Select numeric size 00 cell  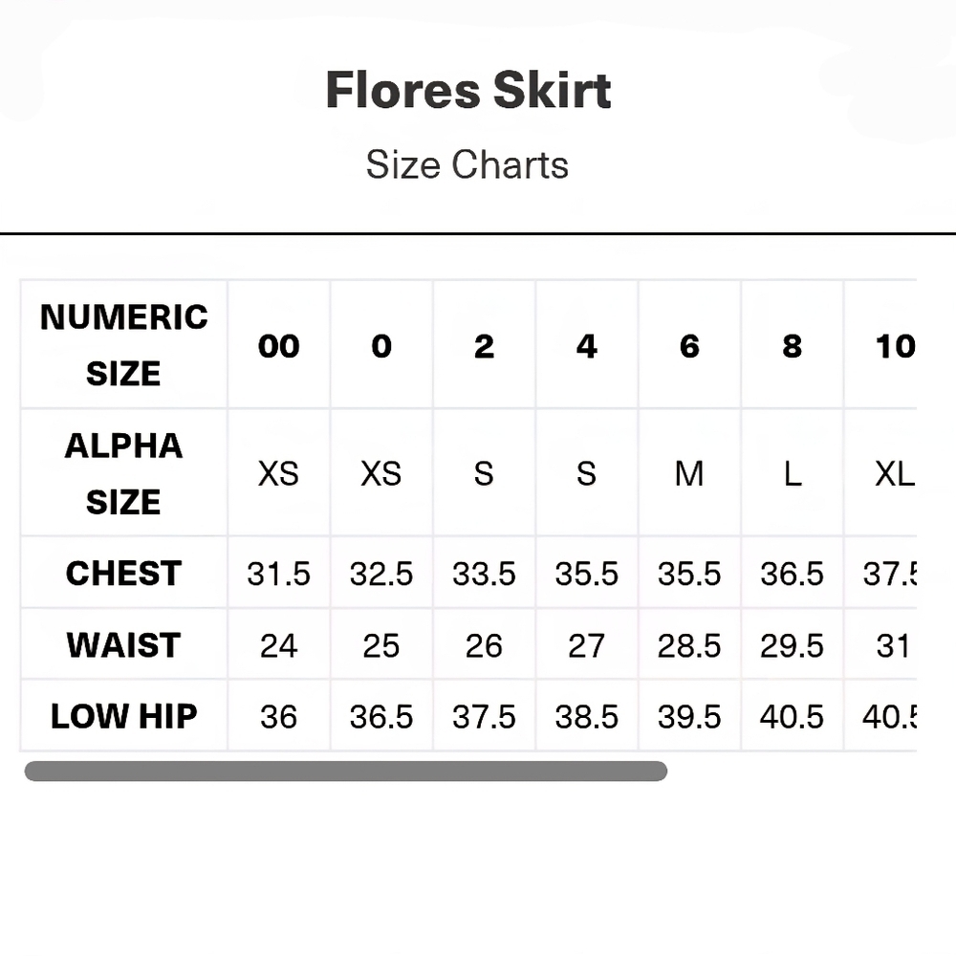(278, 344)
